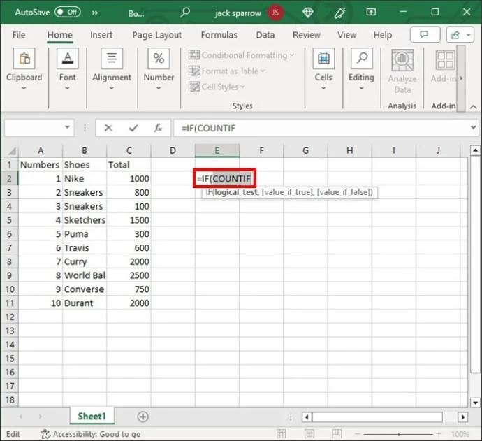Open Conditional Formatting dropdown
This screenshot has width=482, height=441.
[242, 55]
